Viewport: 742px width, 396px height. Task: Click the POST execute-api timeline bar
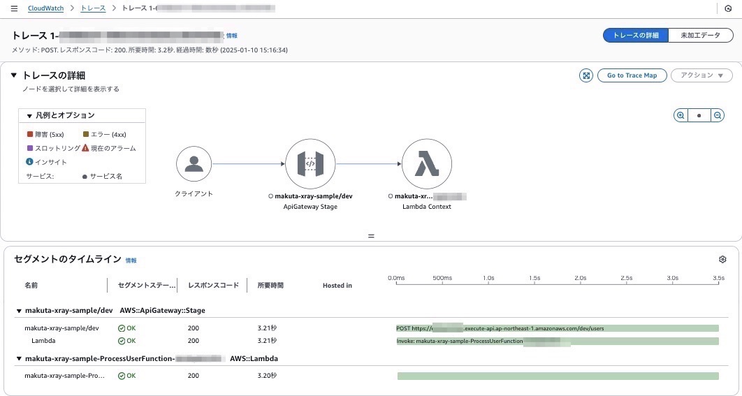click(558, 328)
